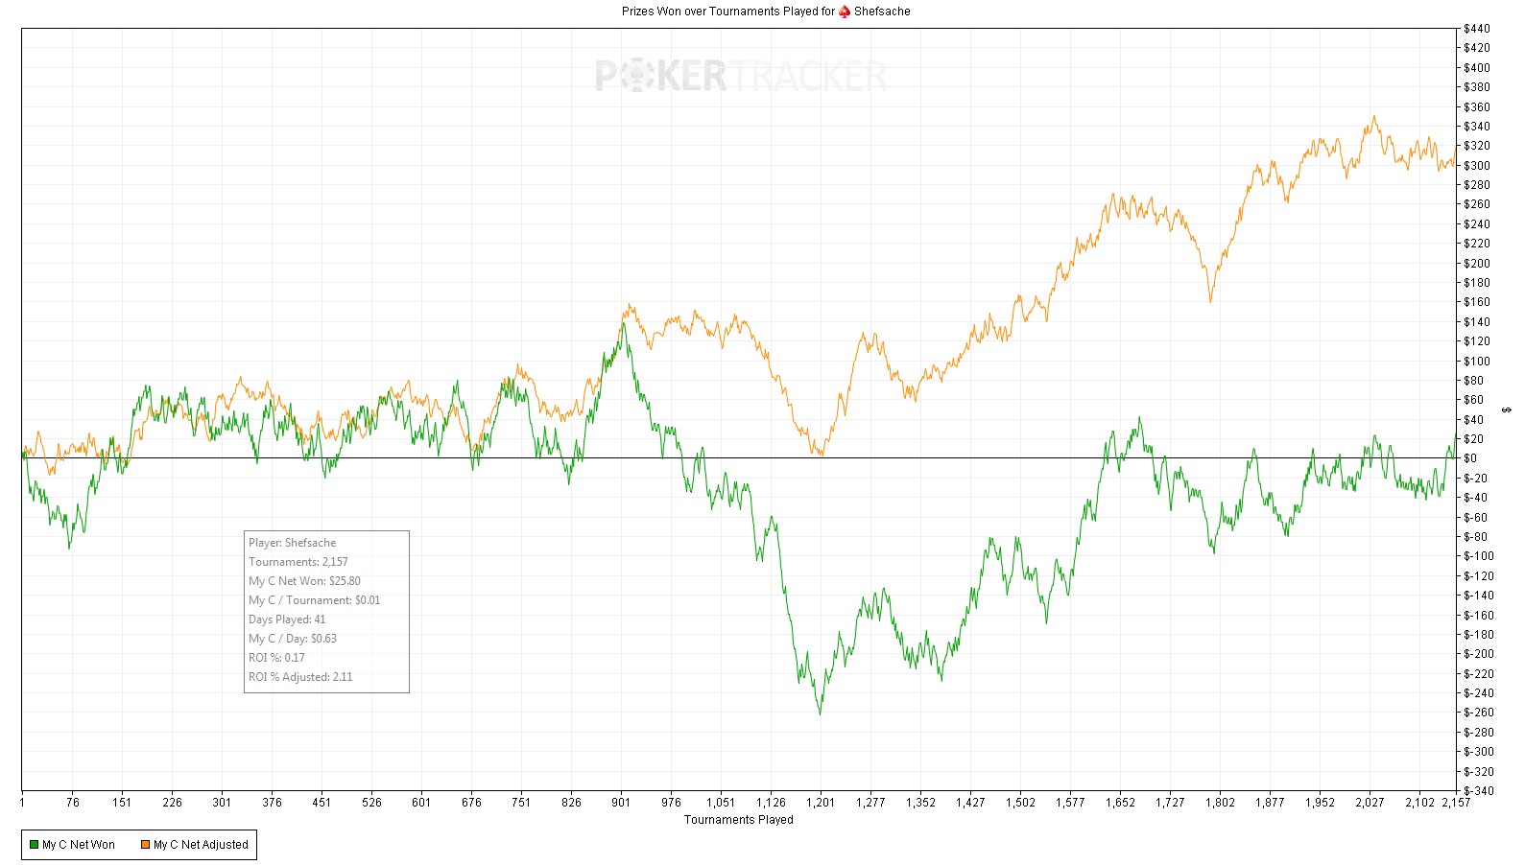Select the 'My C Net Won' legend label
Viewport: 1525px width, 865px height.
point(79,845)
